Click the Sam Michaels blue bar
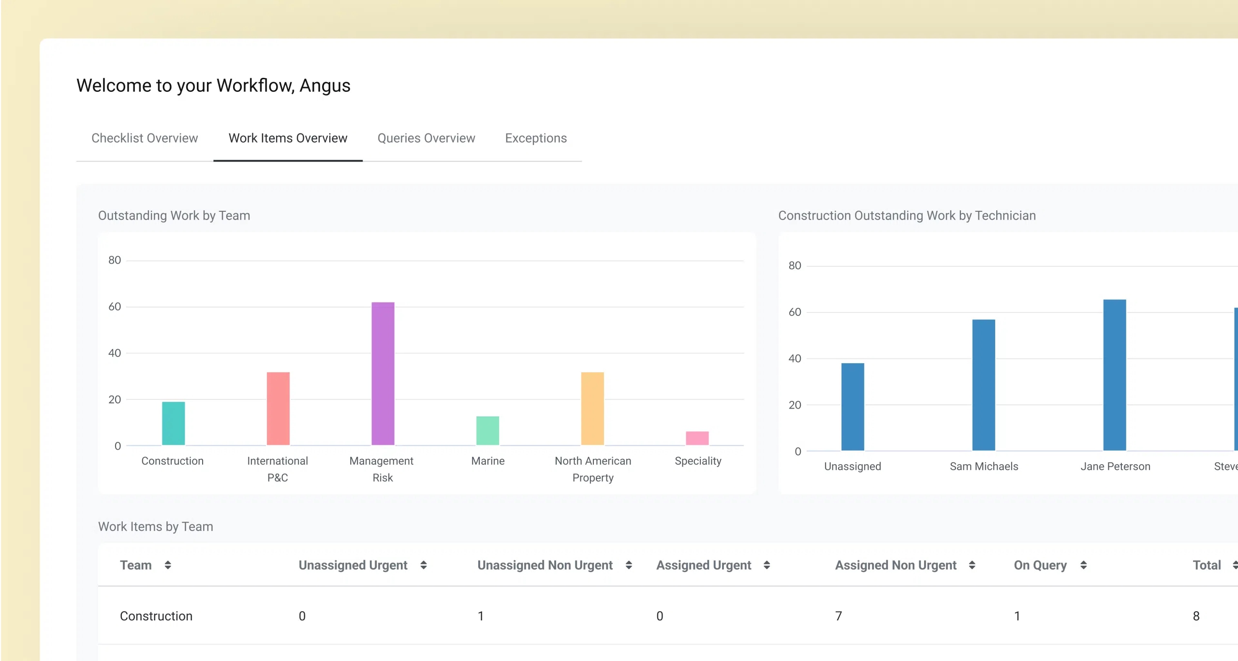The width and height of the screenshot is (1238, 661). point(984,385)
